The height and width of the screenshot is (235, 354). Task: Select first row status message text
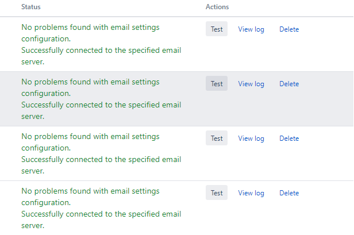pyautogui.click(x=101, y=44)
